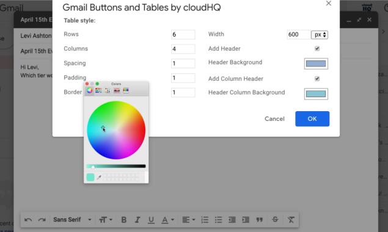Redo edit in compose toolbar
Screen dimensions: 388x232
click(x=42, y=220)
